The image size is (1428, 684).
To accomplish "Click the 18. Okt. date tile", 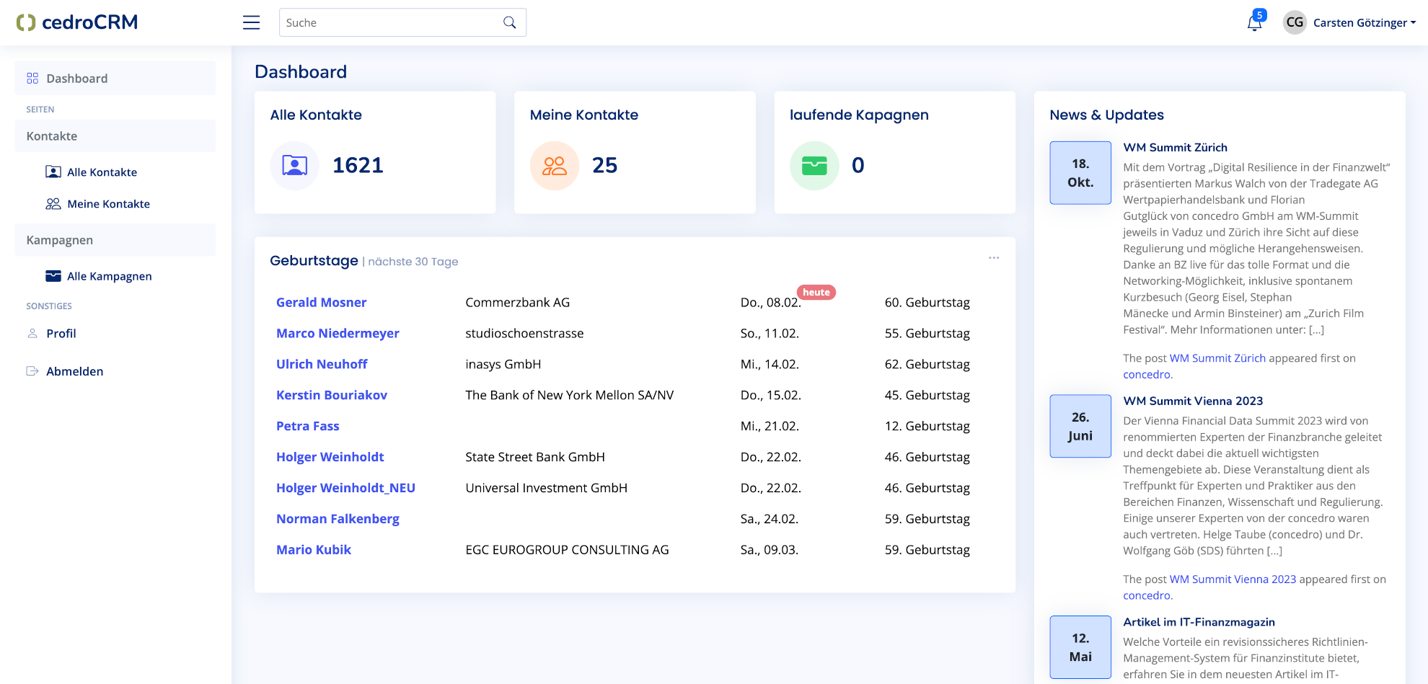I will [1080, 173].
